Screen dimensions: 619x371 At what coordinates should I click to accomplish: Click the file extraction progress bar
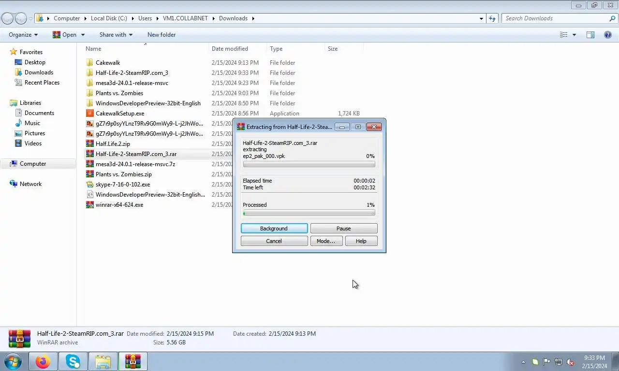309,164
